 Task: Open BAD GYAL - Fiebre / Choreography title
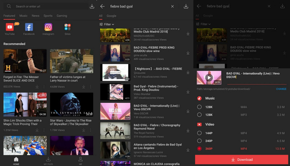point(157,127)
